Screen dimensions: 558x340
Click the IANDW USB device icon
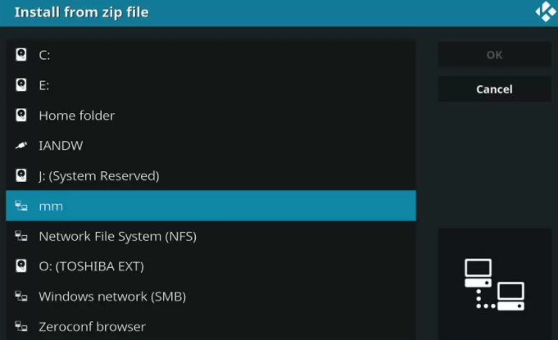coord(21,146)
